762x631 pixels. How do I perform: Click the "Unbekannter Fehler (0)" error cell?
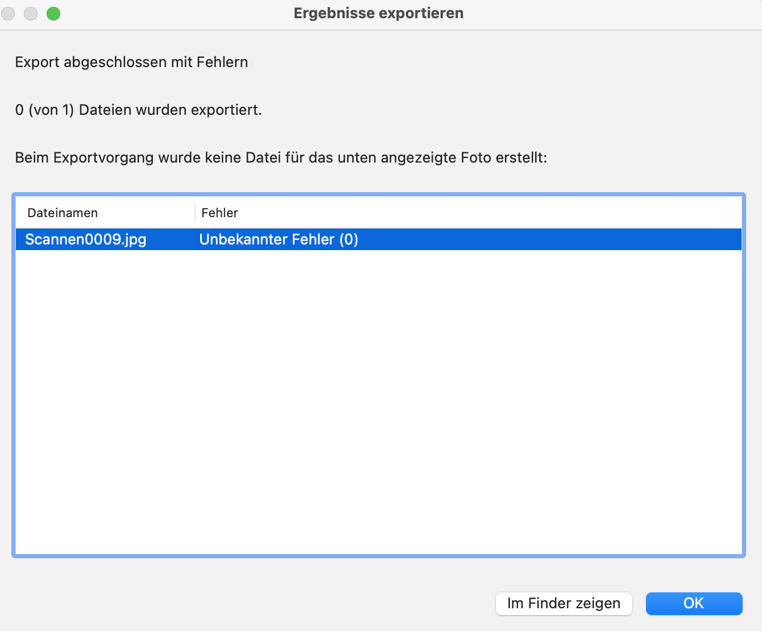click(279, 239)
